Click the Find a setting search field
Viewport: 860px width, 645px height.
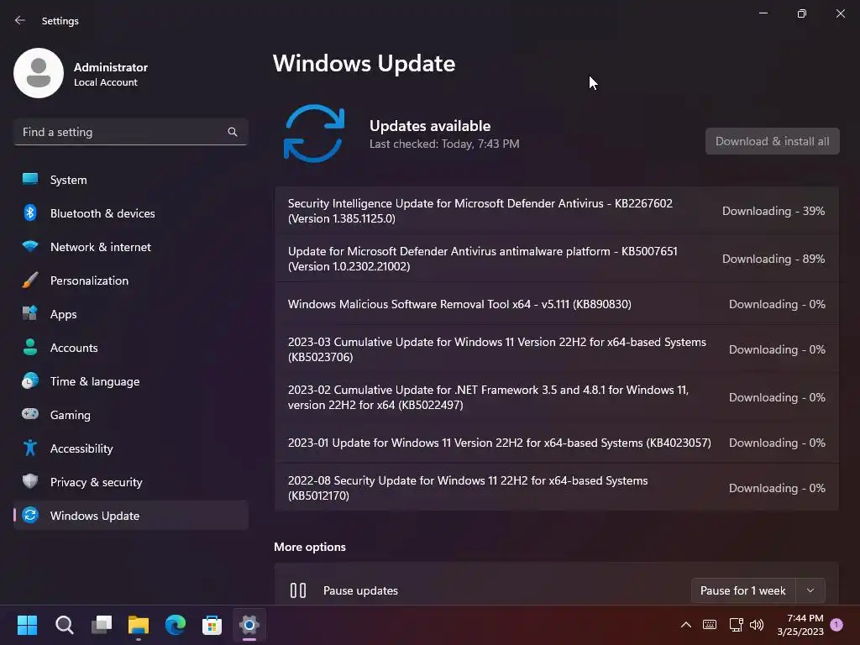[130, 132]
